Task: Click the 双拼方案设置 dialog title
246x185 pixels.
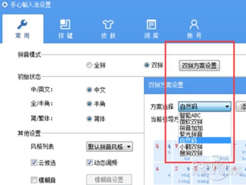Action: point(166,85)
